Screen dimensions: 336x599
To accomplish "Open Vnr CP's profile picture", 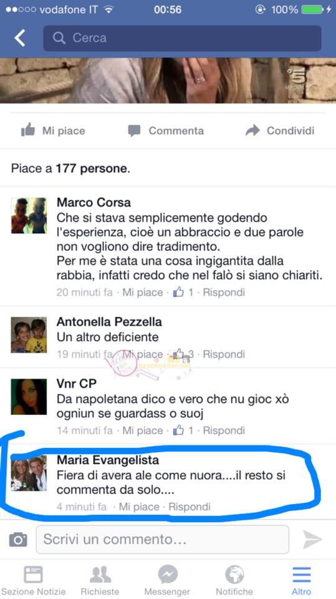I will (29, 397).
